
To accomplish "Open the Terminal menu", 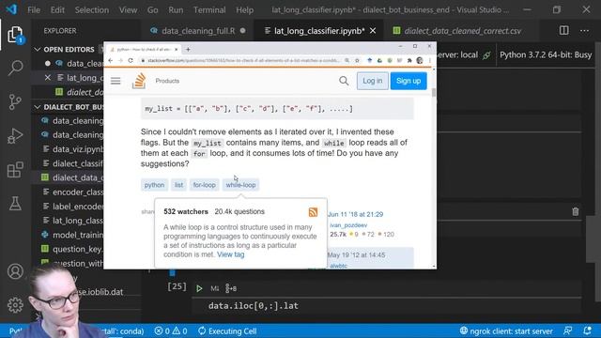I will pyautogui.click(x=209, y=10).
